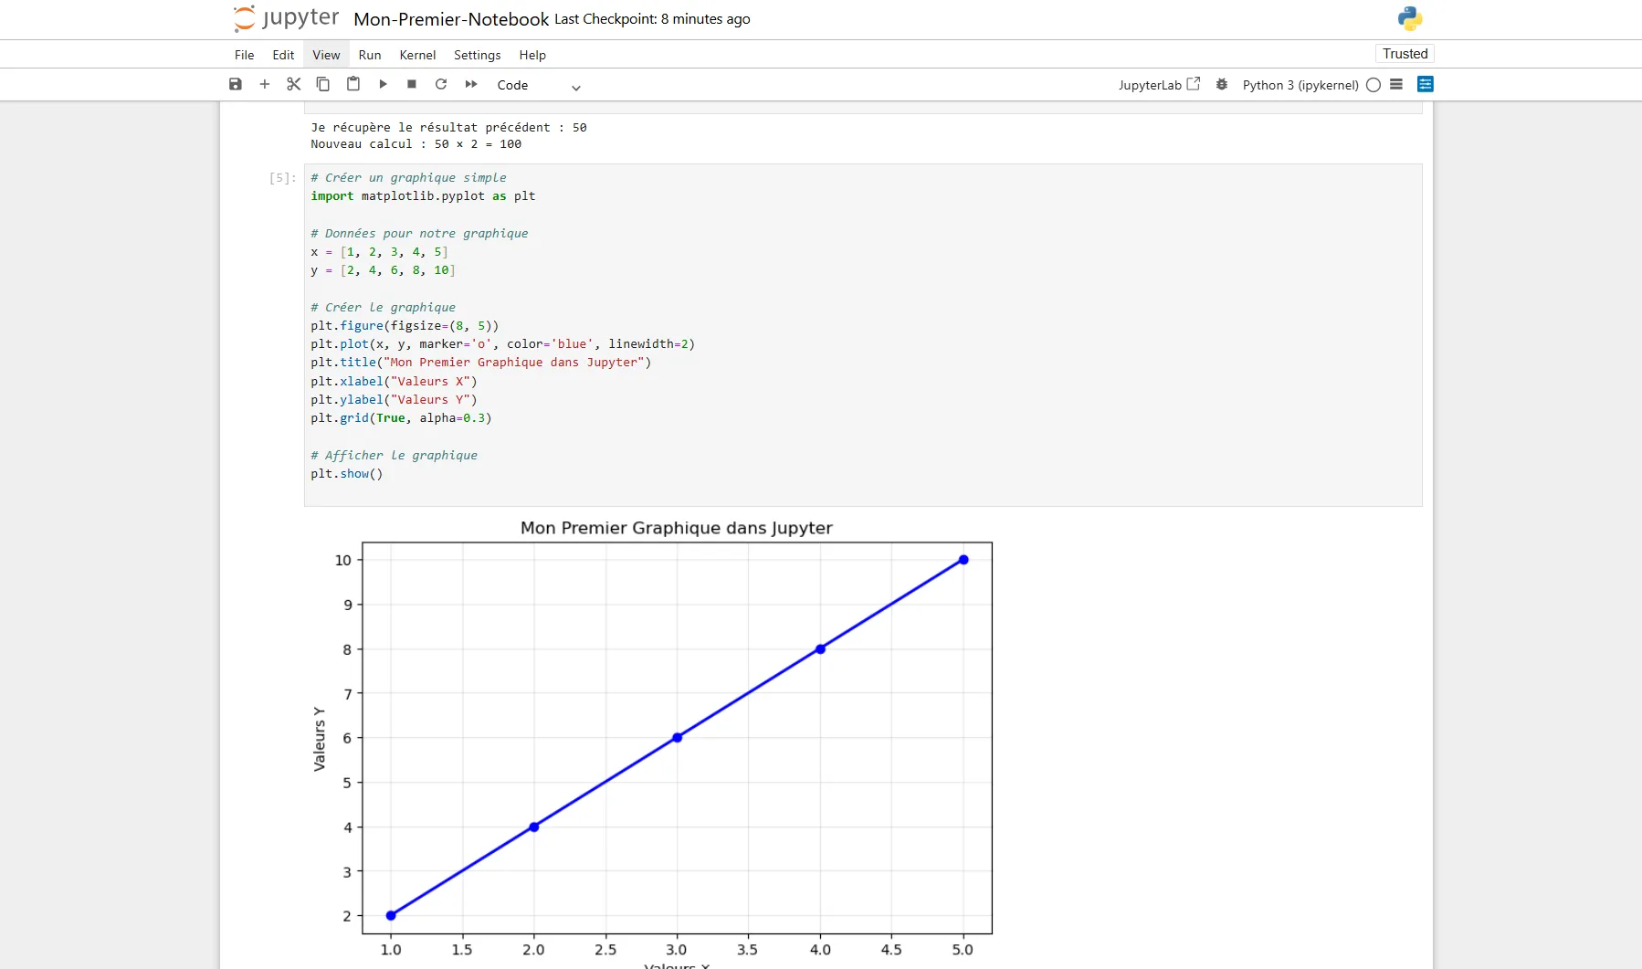This screenshot has width=1642, height=969.
Task: Rename Mon-Premier-Notebook title
Action: (x=449, y=18)
